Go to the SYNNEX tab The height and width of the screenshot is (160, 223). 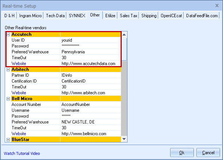(x=77, y=15)
